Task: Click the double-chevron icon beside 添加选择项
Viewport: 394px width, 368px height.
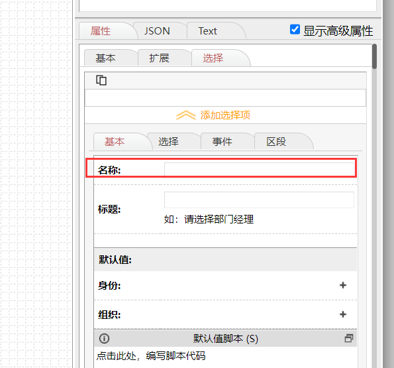Action: click(186, 115)
